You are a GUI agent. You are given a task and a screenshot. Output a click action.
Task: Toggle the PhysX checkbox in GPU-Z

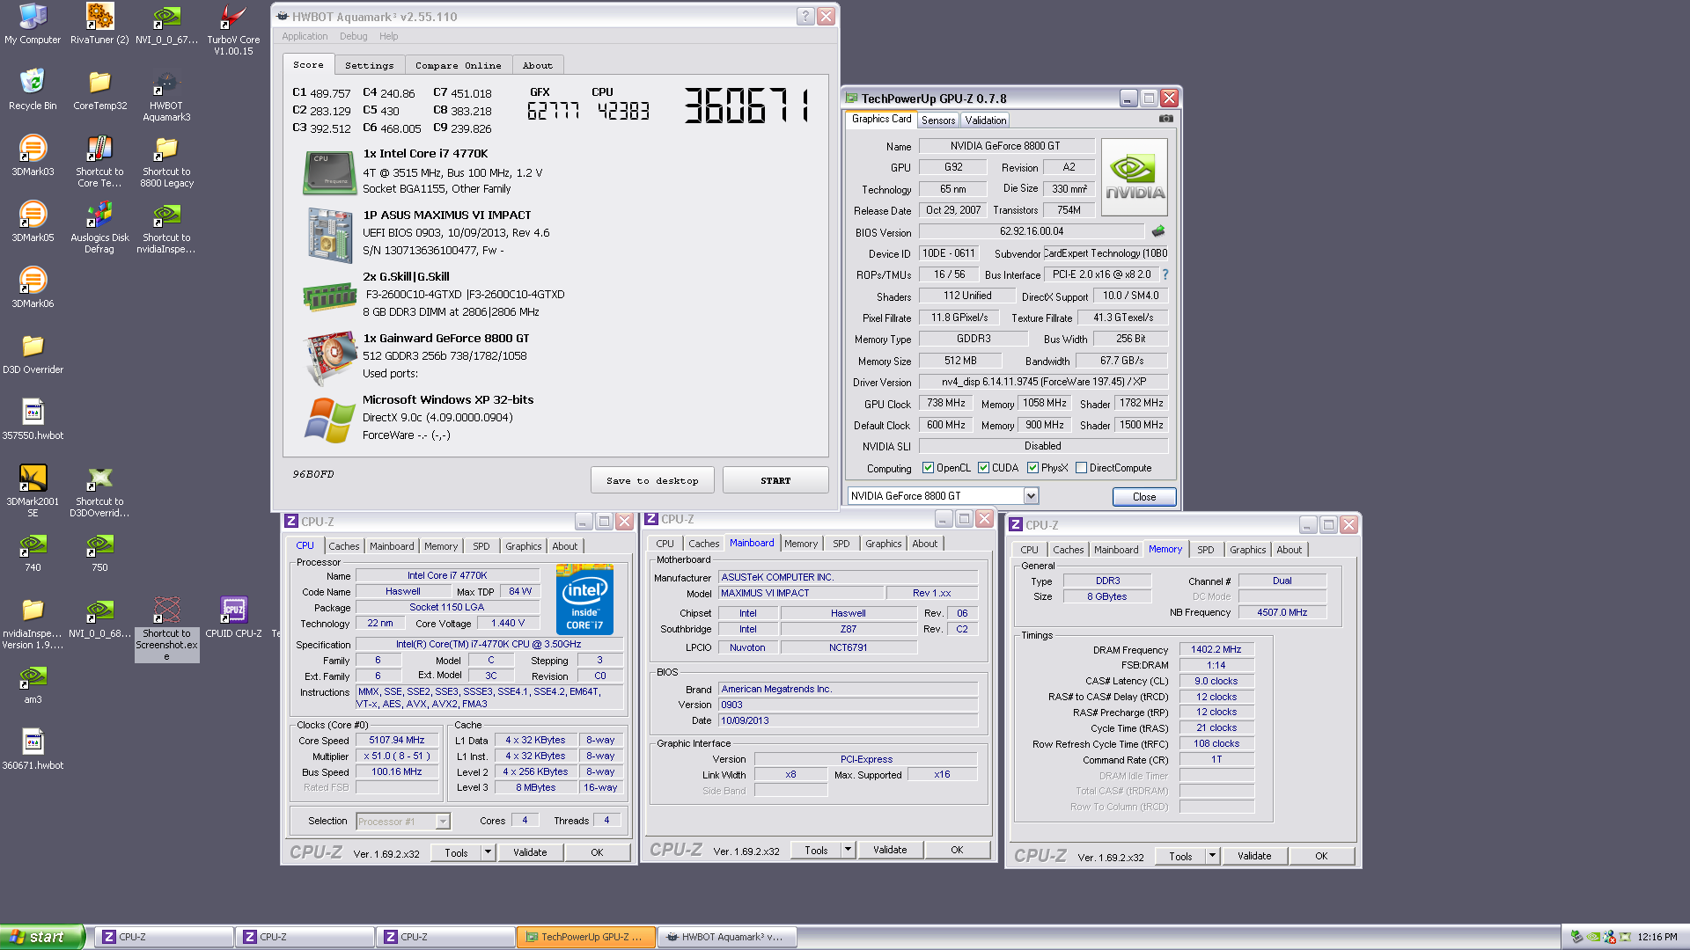point(1032,468)
